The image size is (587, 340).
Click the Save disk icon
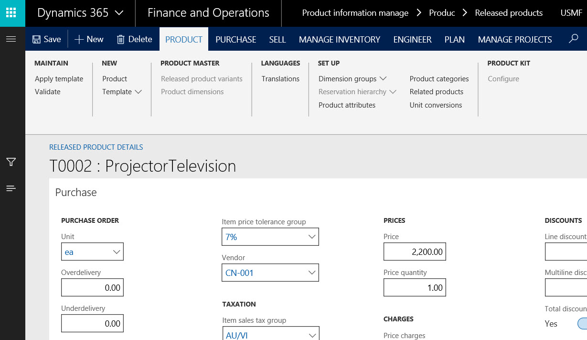click(37, 39)
